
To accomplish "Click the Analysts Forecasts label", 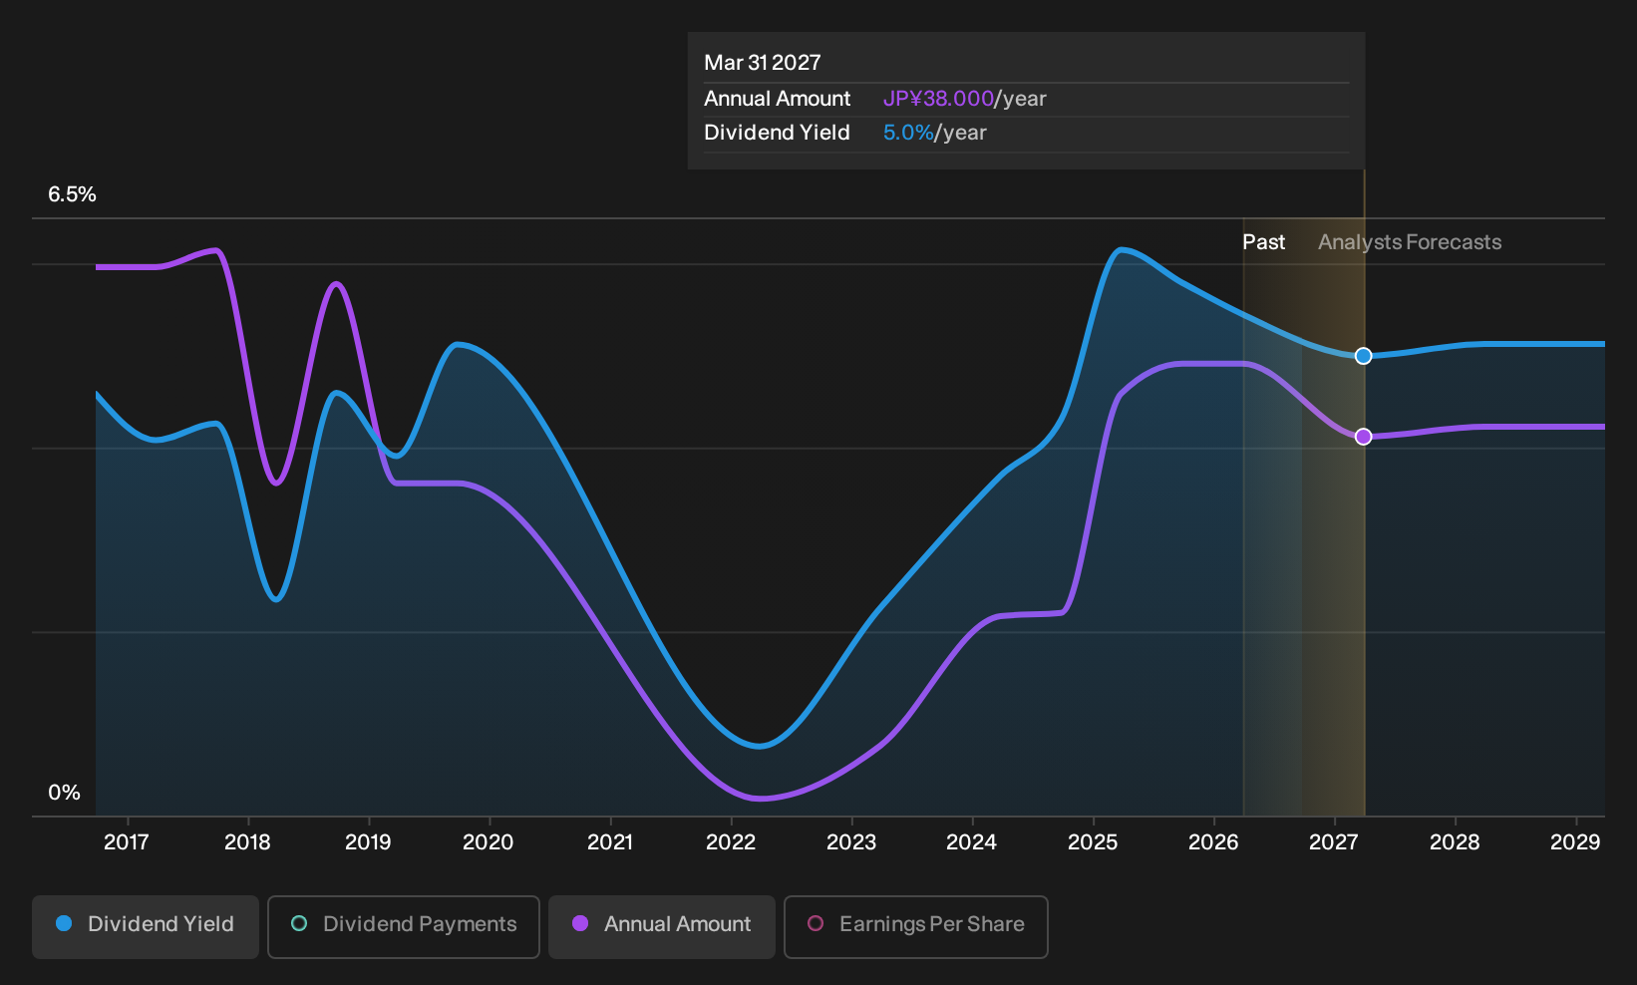I will pyautogui.click(x=1410, y=242).
